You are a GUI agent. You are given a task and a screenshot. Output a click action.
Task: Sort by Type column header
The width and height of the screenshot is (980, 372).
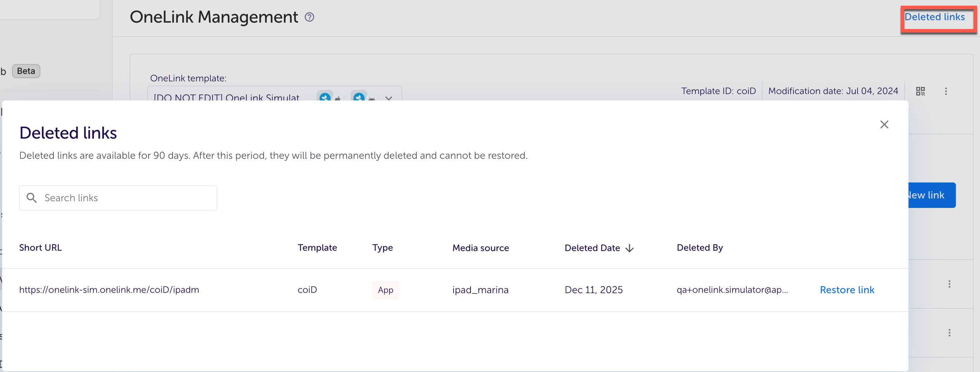click(x=382, y=248)
